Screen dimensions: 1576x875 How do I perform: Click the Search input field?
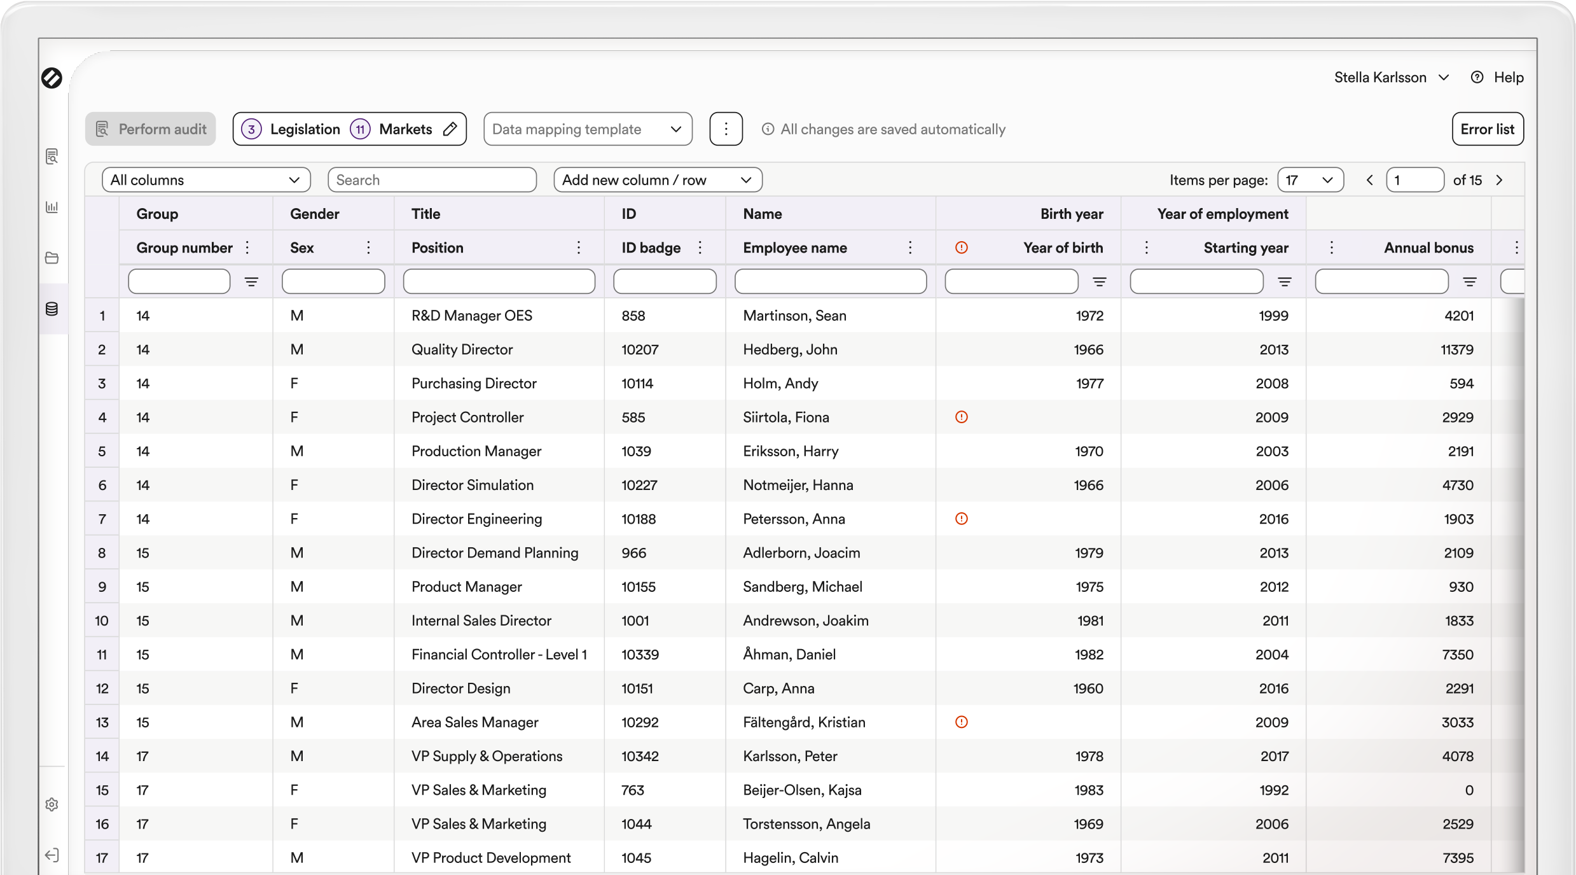click(432, 180)
